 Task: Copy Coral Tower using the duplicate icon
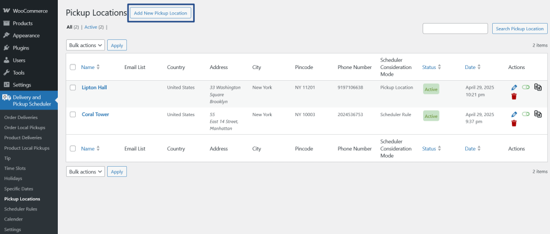pos(538,114)
